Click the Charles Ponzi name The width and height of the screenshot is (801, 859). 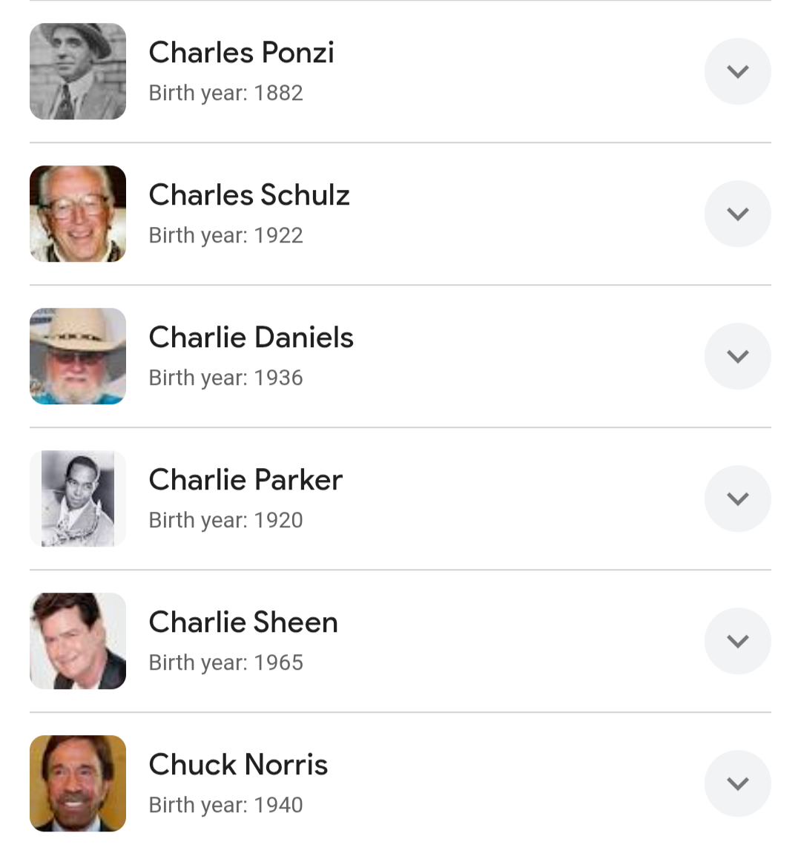click(x=241, y=53)
